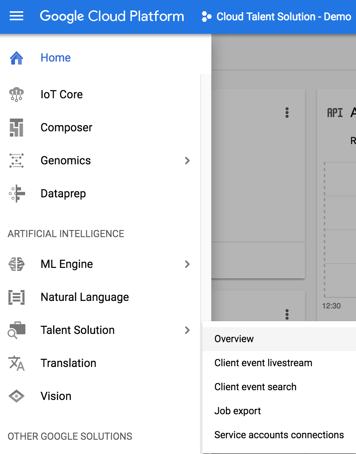Image resolution: width=356 pixels, height=454 pixels.
Task: Click the Composer icon
Action: click(x=16, y=128)
